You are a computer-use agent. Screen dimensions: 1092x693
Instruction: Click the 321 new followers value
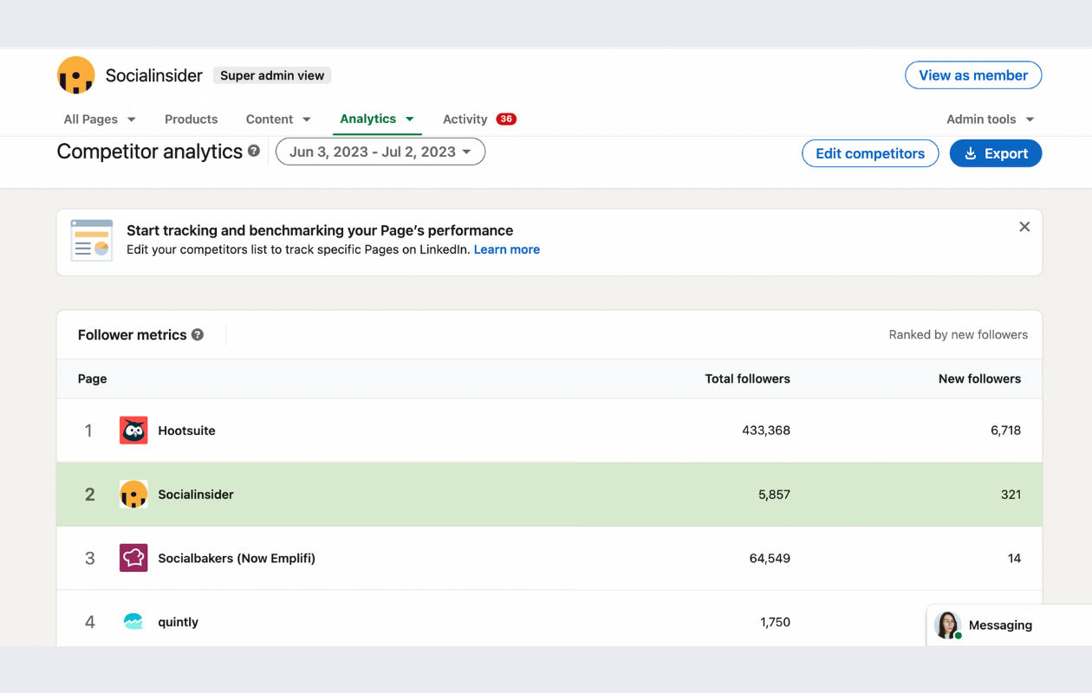[1011, 495]
